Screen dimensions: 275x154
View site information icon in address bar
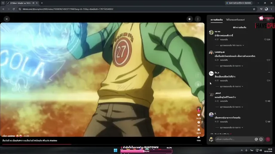click(x=20, y=9)
